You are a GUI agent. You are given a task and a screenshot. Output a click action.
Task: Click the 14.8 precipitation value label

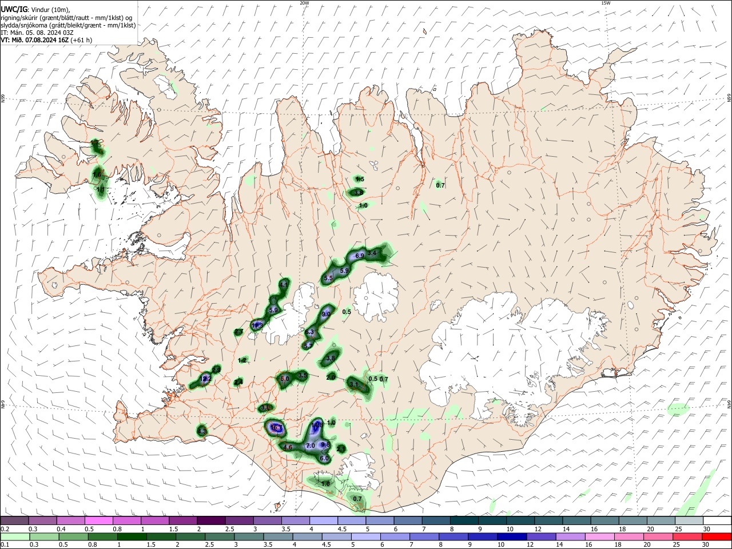tap(317, 425)
